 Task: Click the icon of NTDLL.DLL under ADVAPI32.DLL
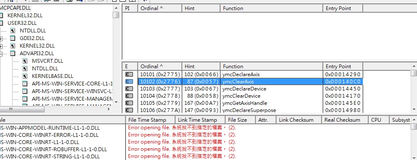(x=25, y=68)
